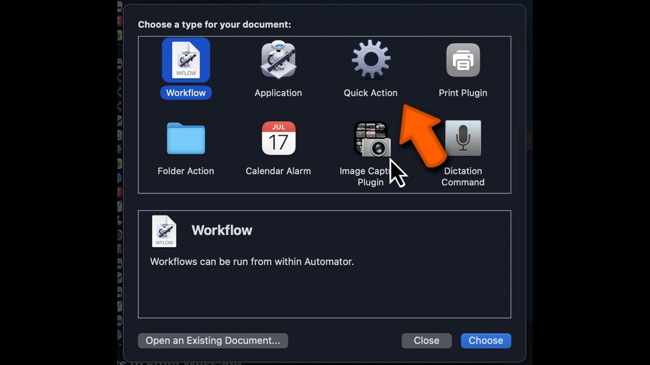Click the Dictation Command label
The height and width of the screenshot is (365, 650).
tap(463, 176)
